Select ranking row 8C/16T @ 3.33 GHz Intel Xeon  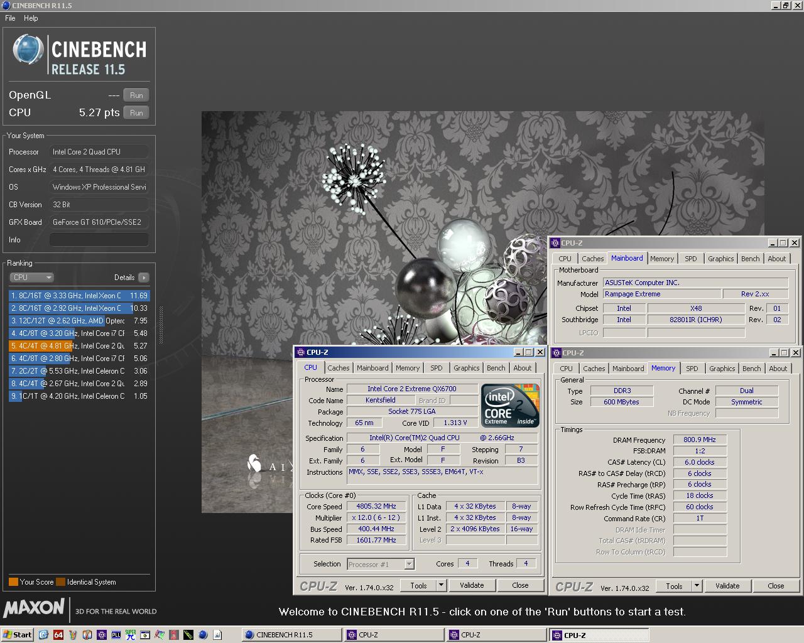click(x=79, y=296)
